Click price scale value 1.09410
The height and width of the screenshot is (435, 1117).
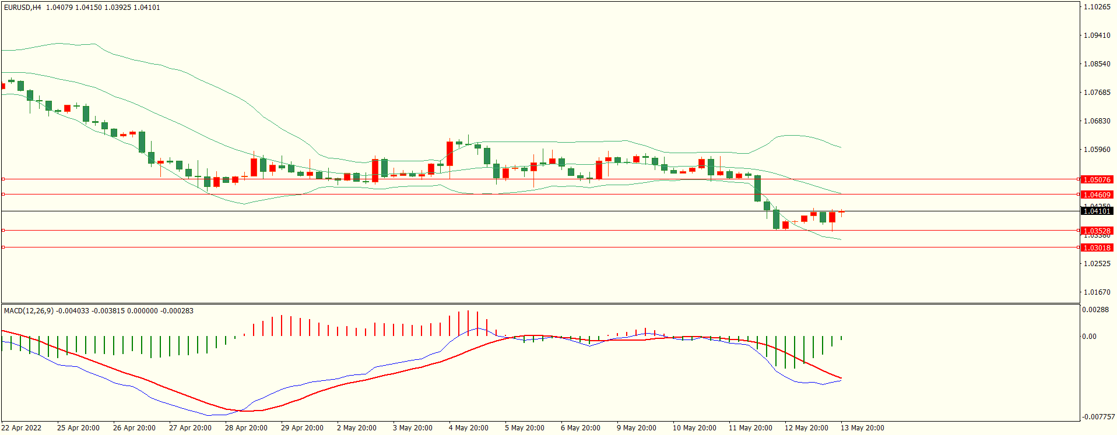click(1097, 36)
